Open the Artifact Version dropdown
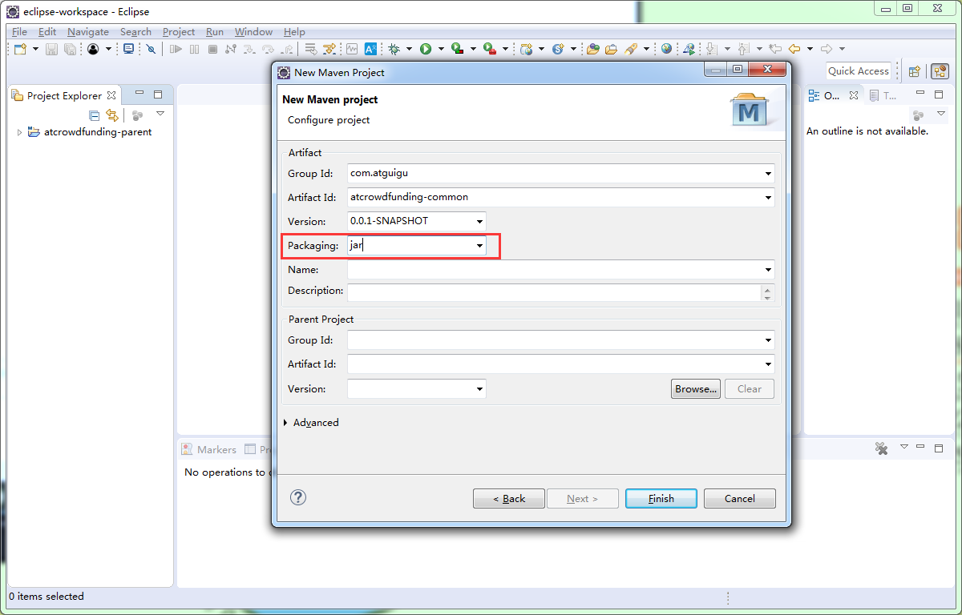 (x=479, y=221)
